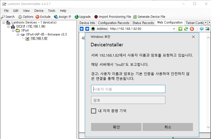Click the 취소 cancel button
211x139 pixels.
[x=168, y=127]
